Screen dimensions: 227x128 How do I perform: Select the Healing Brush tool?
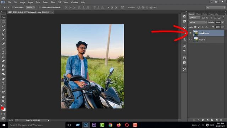(3, 44)
